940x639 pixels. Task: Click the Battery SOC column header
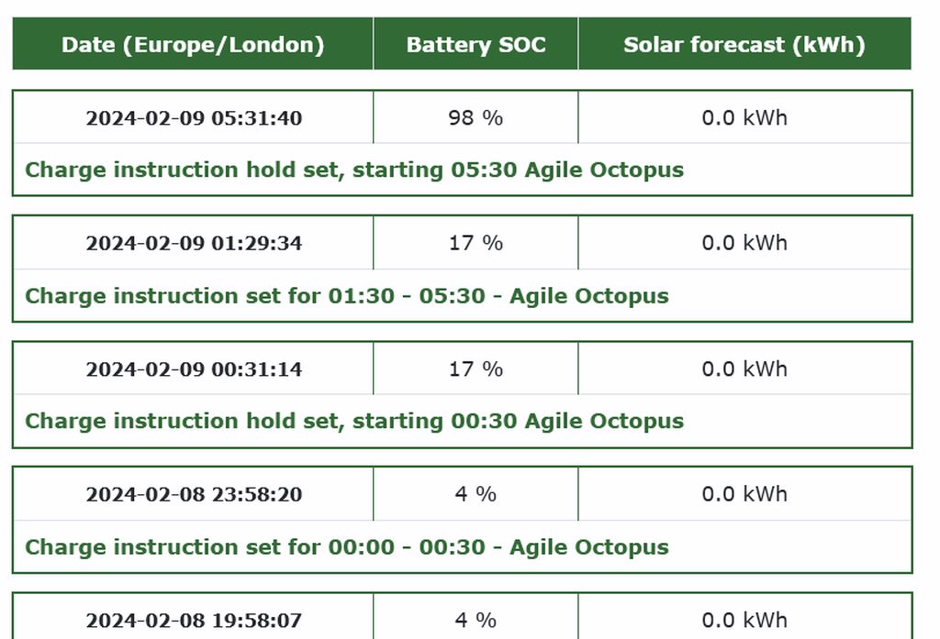click(476, 45)
